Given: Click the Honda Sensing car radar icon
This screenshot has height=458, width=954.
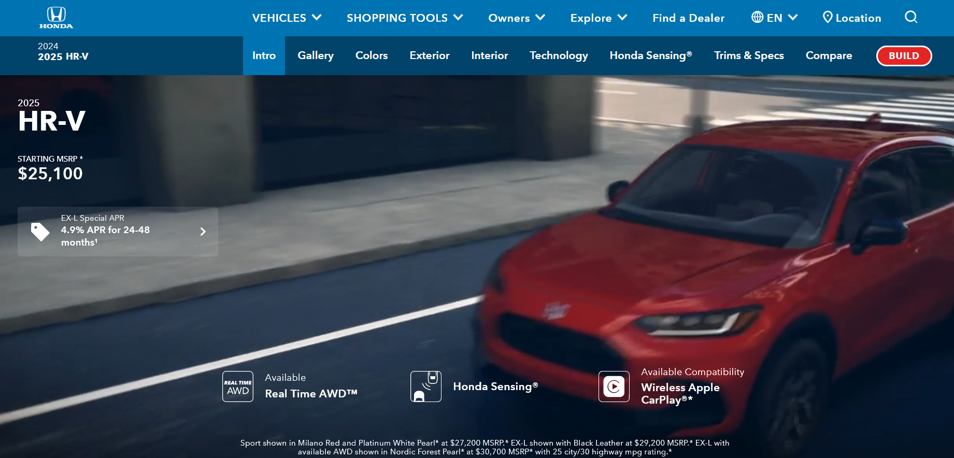Looking at the screenshot, I should pyautogui.click(x=426, y=387).
